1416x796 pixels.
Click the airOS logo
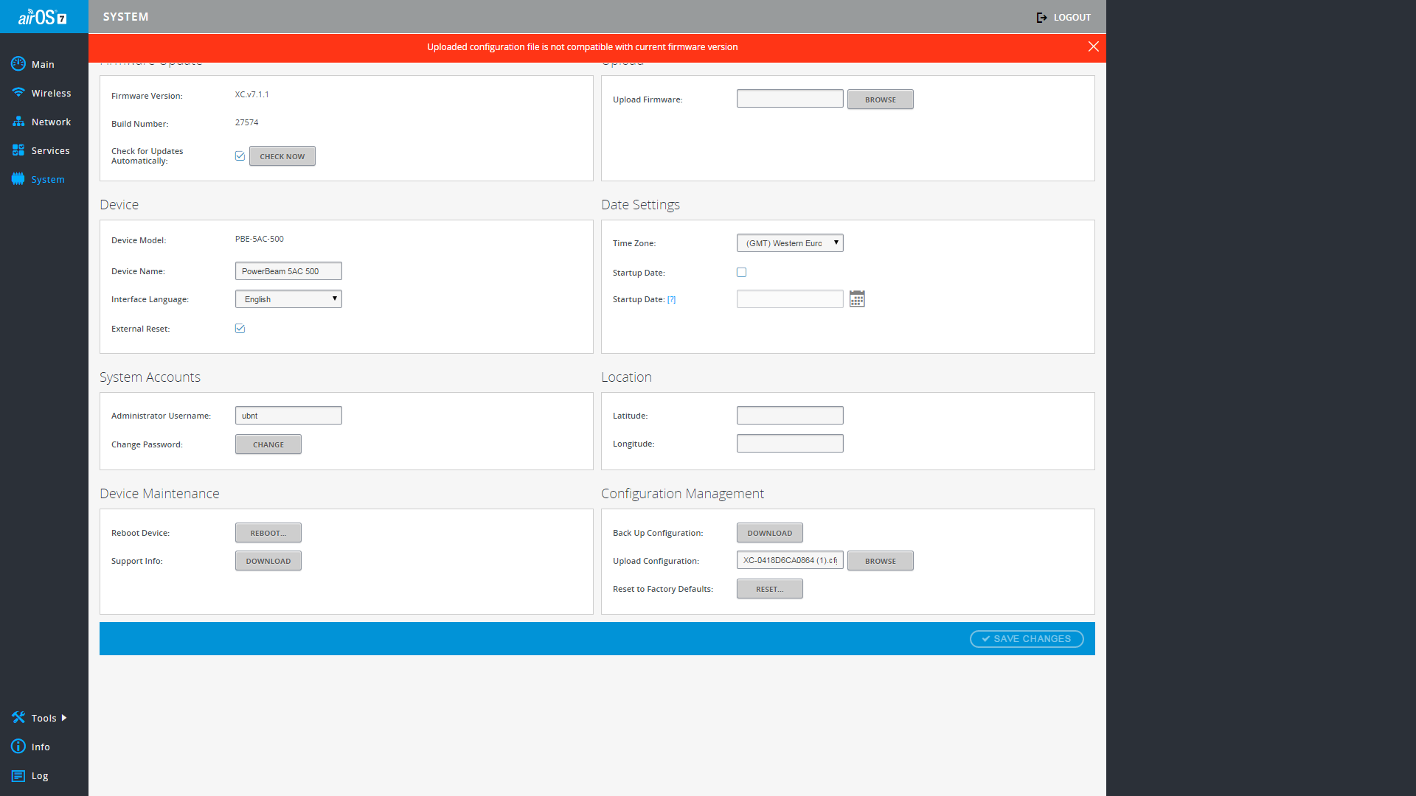point(43,17)
